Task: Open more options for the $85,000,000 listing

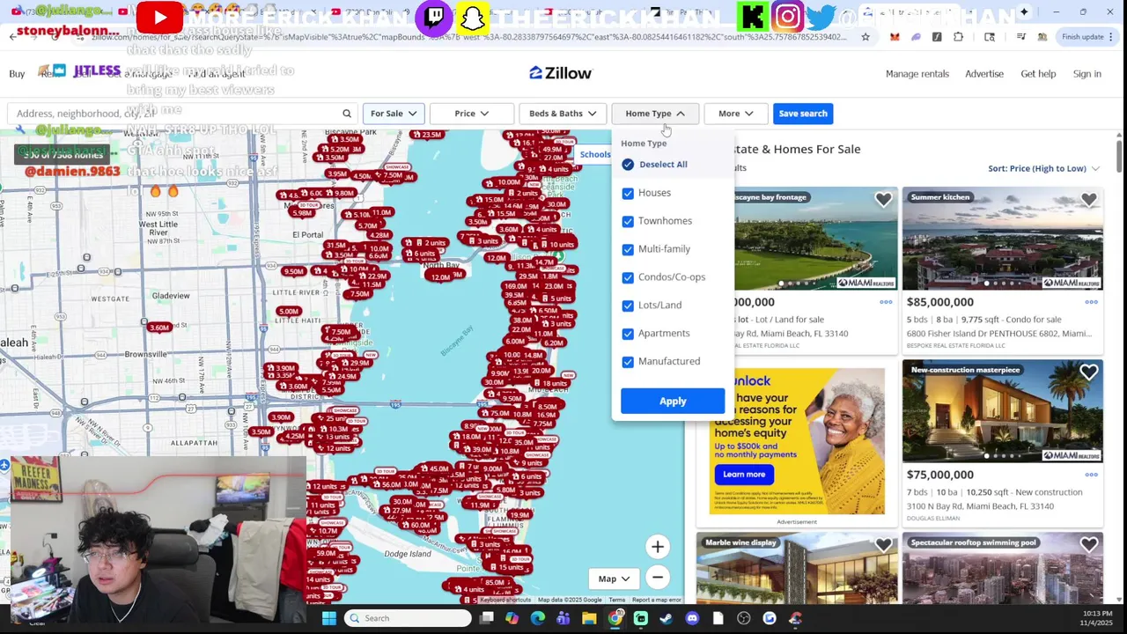Action: (1091, 302)
